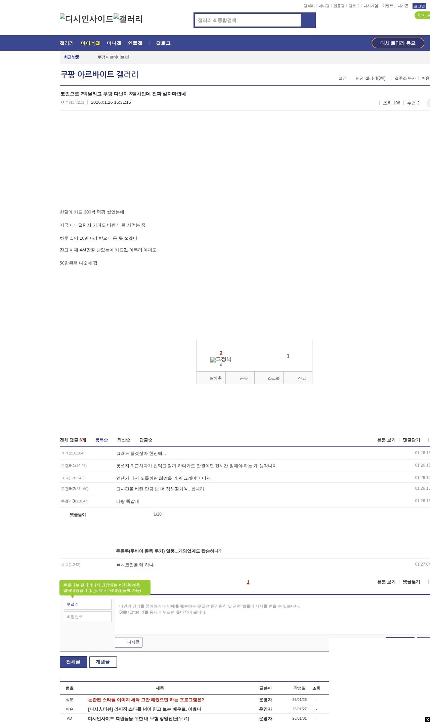The image size is (430, 722).
Task: Select 마이너갤 in the blue navigation bar
Action: (x=90, y=43)
